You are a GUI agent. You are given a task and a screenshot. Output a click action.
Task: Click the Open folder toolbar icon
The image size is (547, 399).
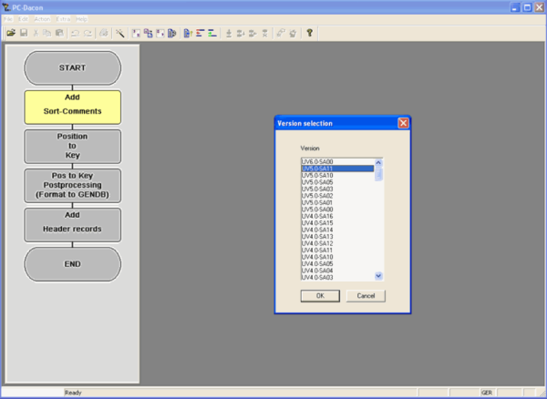coord(11,33)
